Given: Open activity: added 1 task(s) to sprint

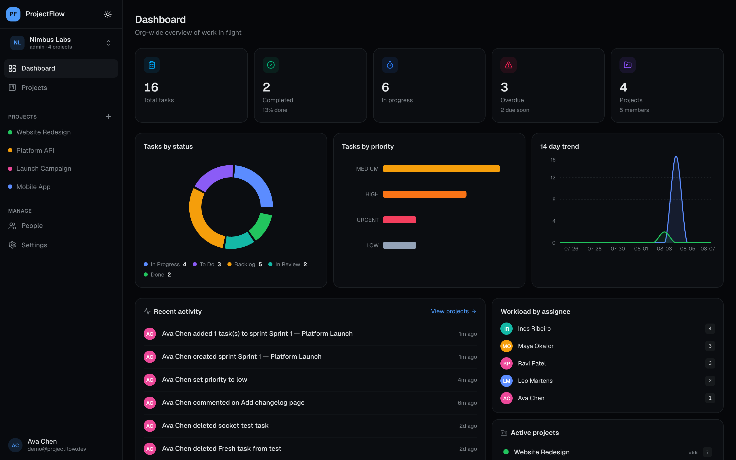Looking at the screenshot, I should [310, 334].
